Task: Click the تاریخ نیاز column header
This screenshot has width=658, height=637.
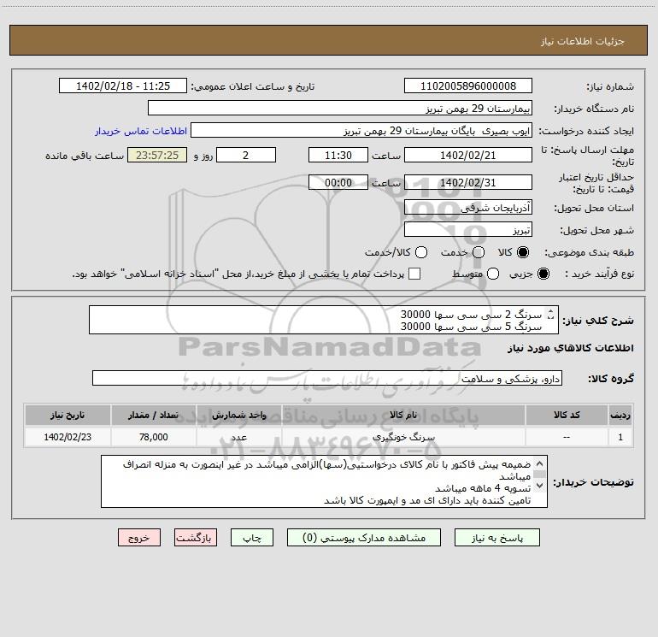Action: (68, 415)
